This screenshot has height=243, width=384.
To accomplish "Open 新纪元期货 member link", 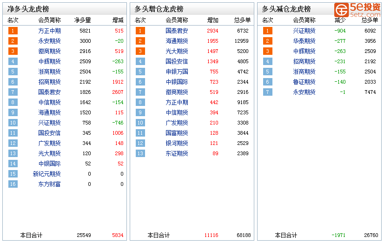I will pyautogui.click(x=47, y=174).
